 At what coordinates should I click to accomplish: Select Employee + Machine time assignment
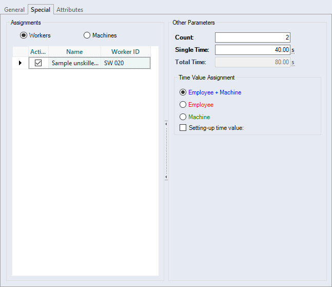[x=183, y=92]
